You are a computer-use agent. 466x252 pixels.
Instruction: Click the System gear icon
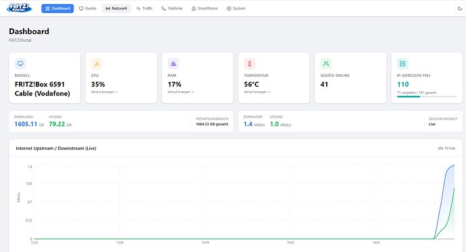pyautogui.click(x=229, y=9)
